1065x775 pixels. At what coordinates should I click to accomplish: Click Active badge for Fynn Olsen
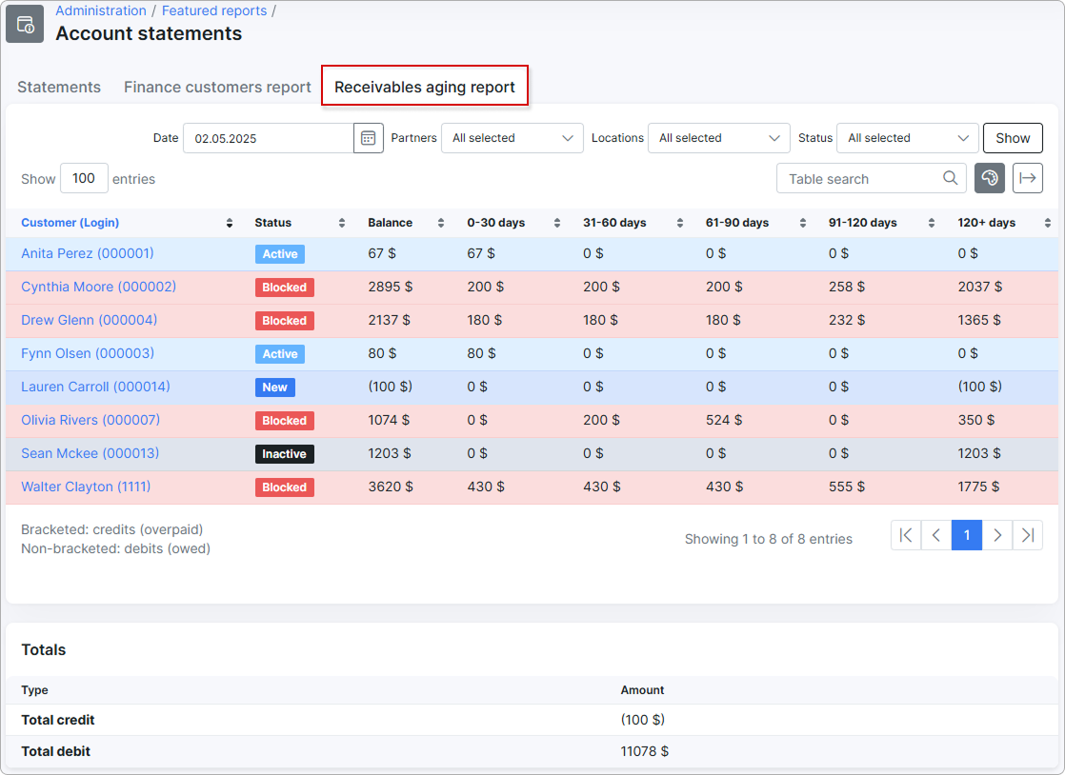click(280, 353)
